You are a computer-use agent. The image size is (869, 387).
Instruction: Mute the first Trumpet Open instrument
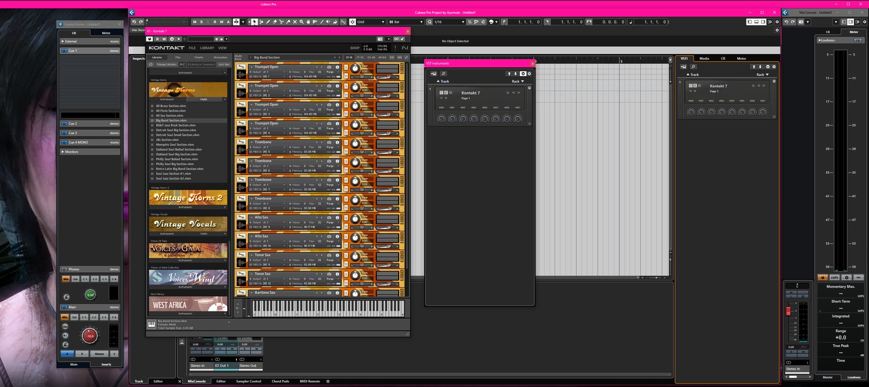[346, 76]
